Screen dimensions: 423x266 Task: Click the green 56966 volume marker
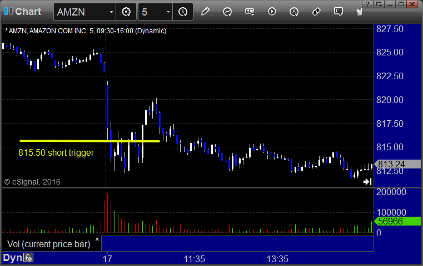click(x=397, y=221)
